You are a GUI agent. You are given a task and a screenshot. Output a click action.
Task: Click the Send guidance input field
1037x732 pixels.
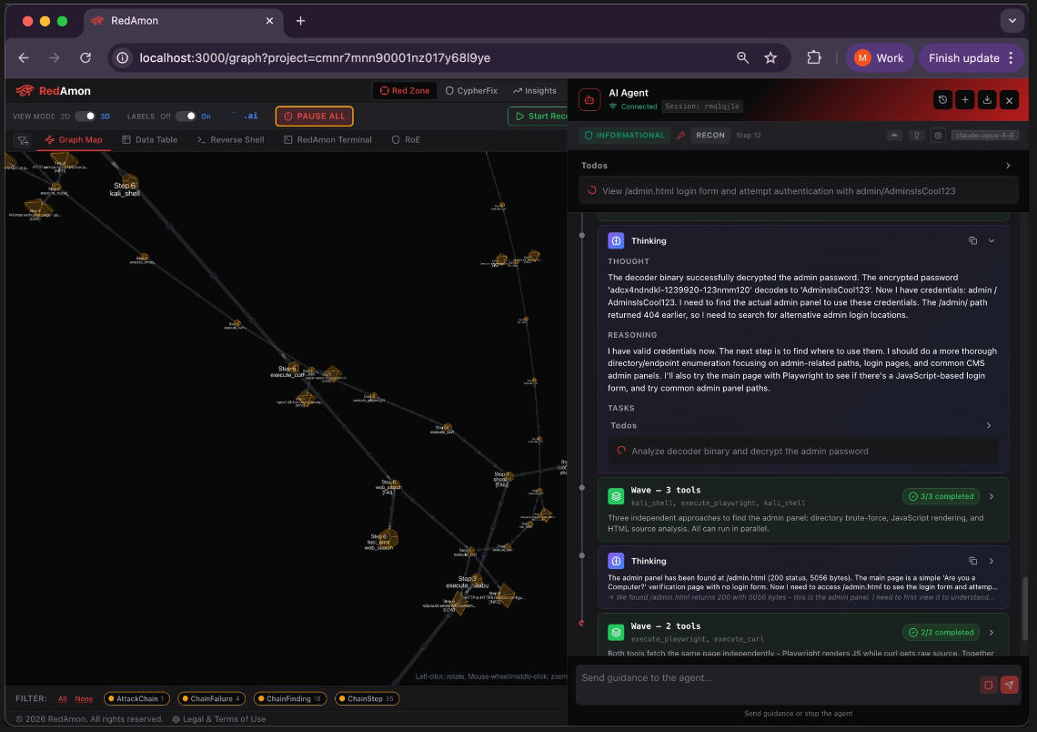click(775, 685)
